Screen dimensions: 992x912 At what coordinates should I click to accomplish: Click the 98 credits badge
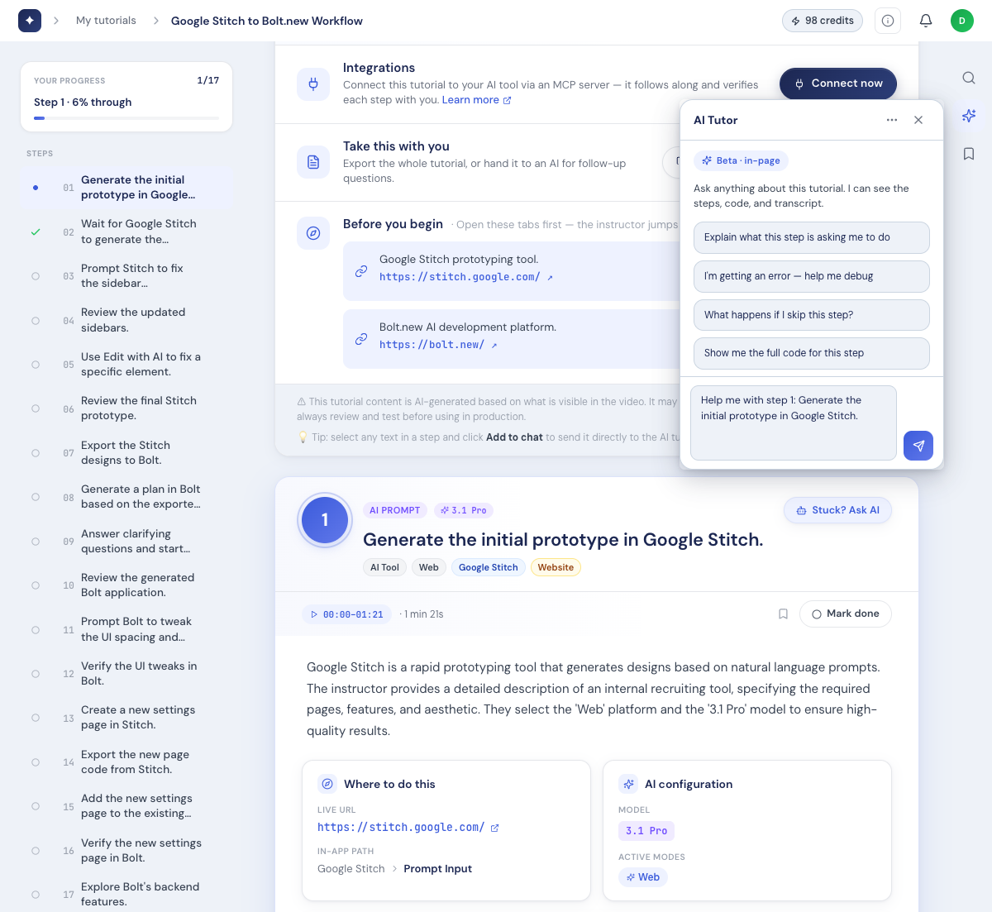[823, 21]
